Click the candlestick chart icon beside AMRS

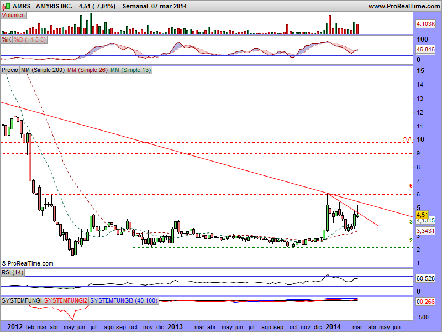pos(6,6)
